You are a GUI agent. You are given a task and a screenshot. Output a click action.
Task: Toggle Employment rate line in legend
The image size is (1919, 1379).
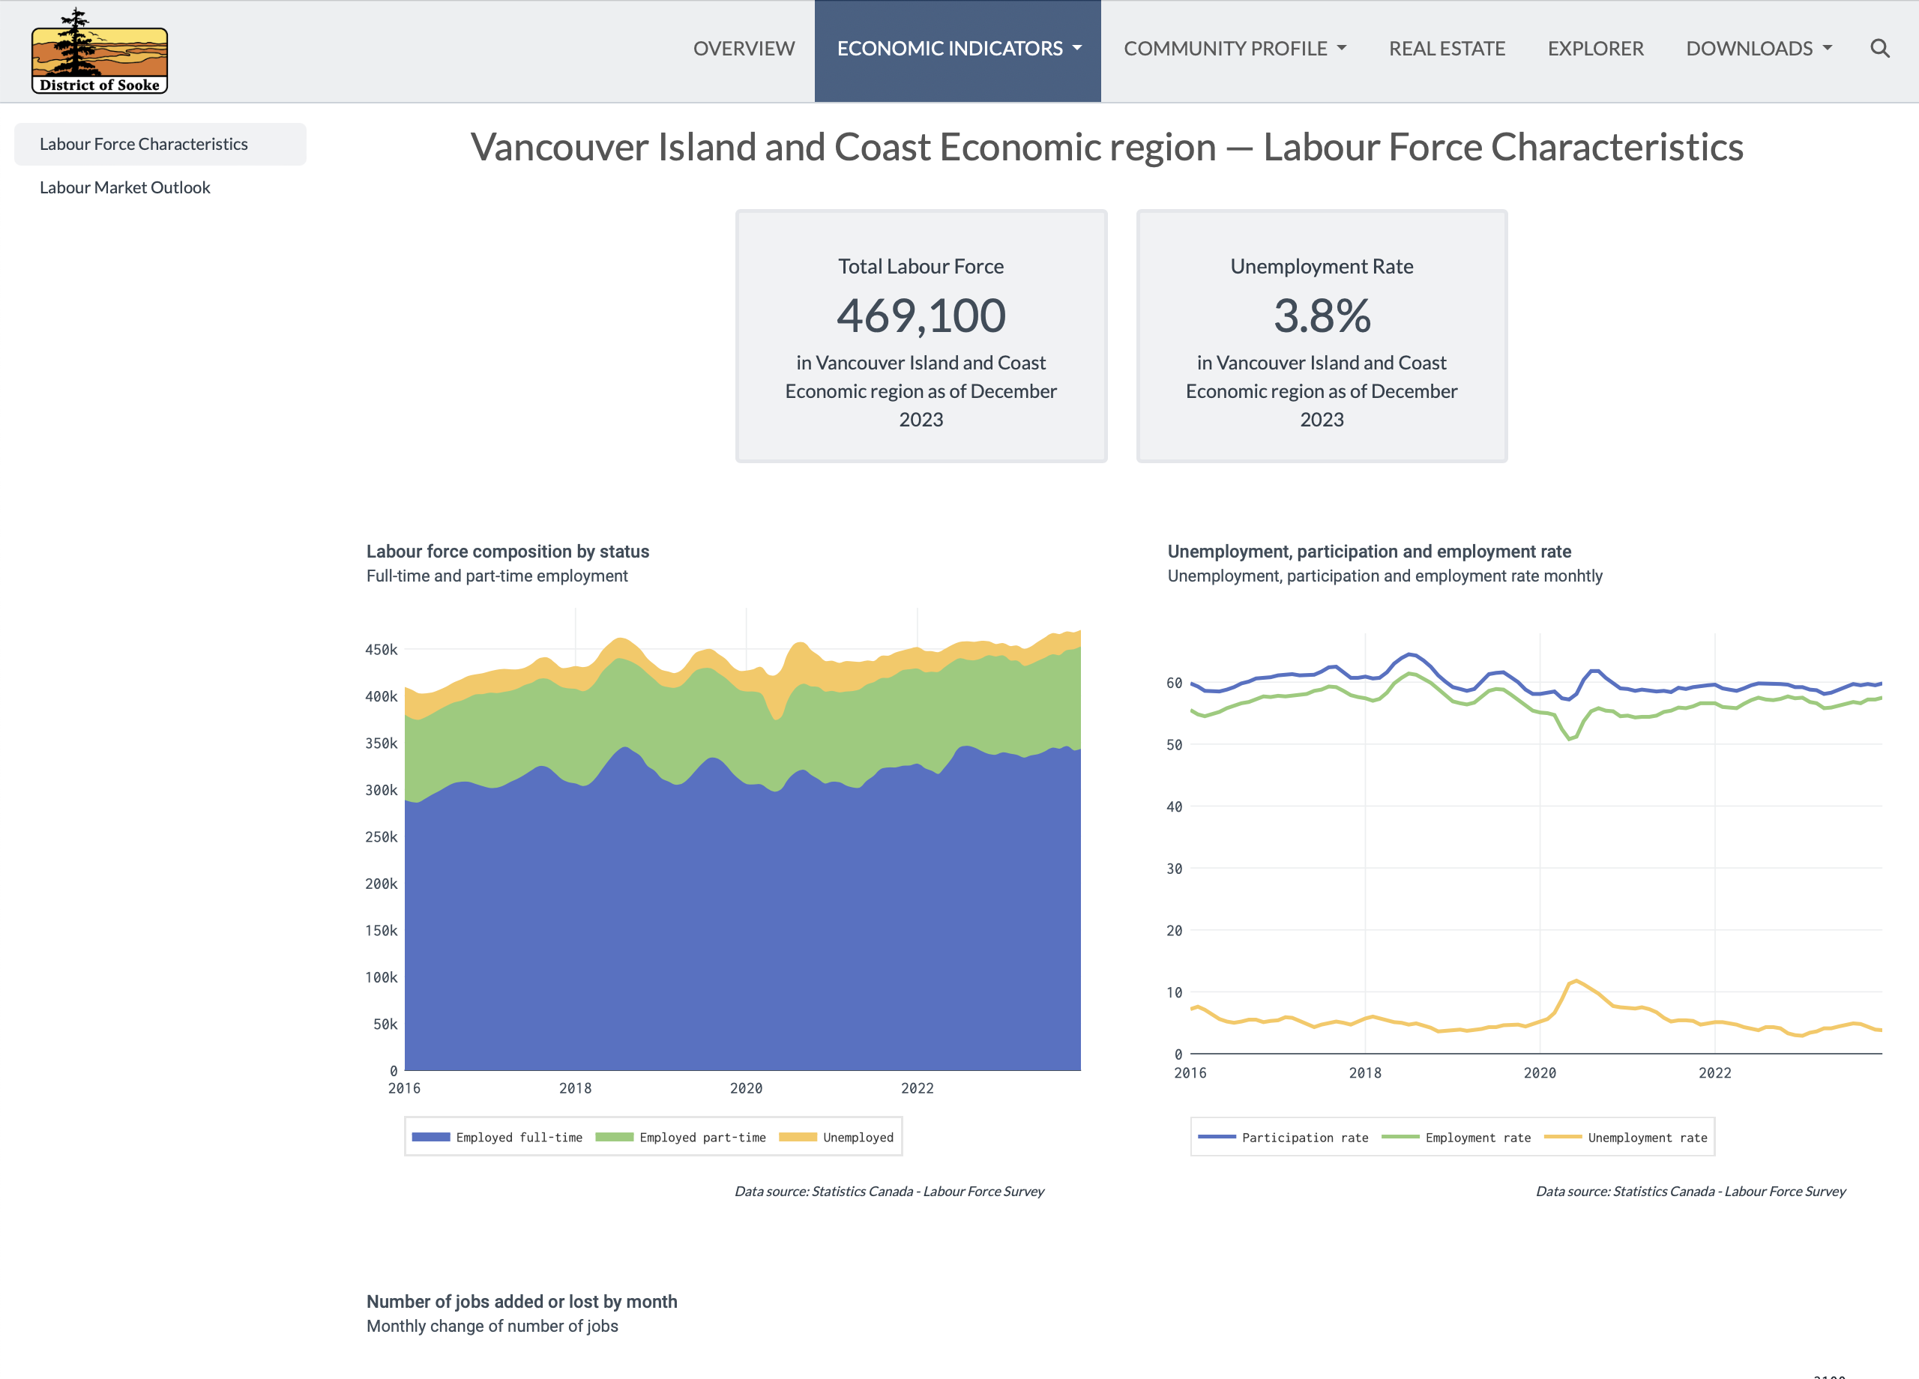pyautogui.click(x=1457, y=1137)
